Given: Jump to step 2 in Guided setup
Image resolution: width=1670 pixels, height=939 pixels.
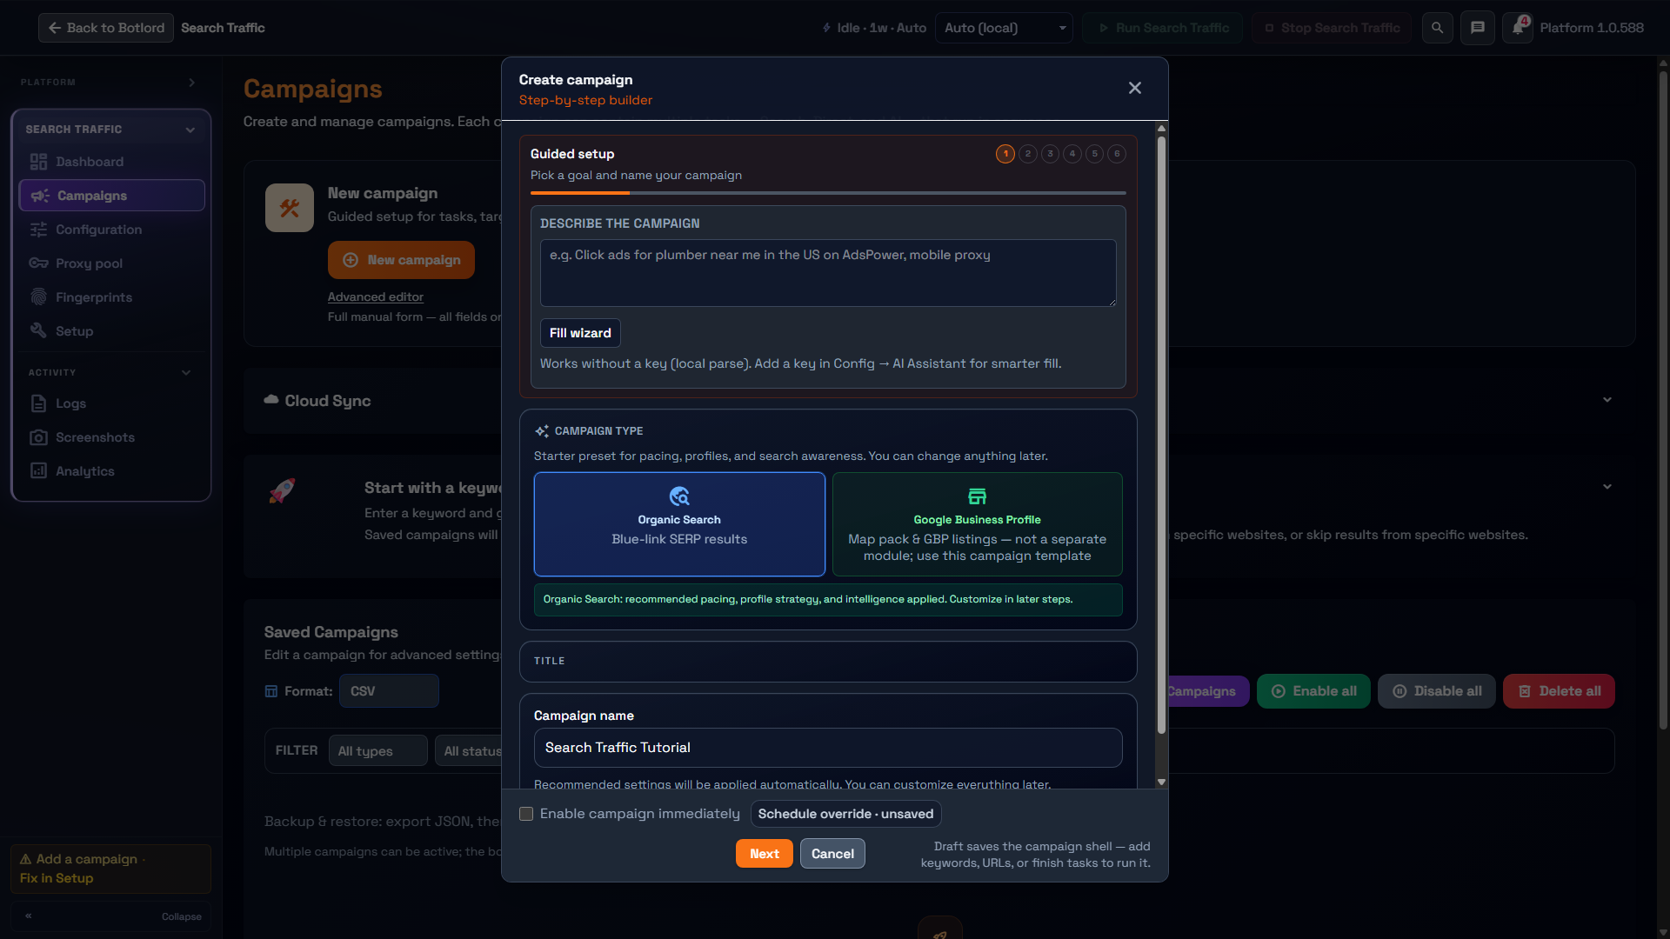Looking at the screenshot, I should (x=1028, y=154).
